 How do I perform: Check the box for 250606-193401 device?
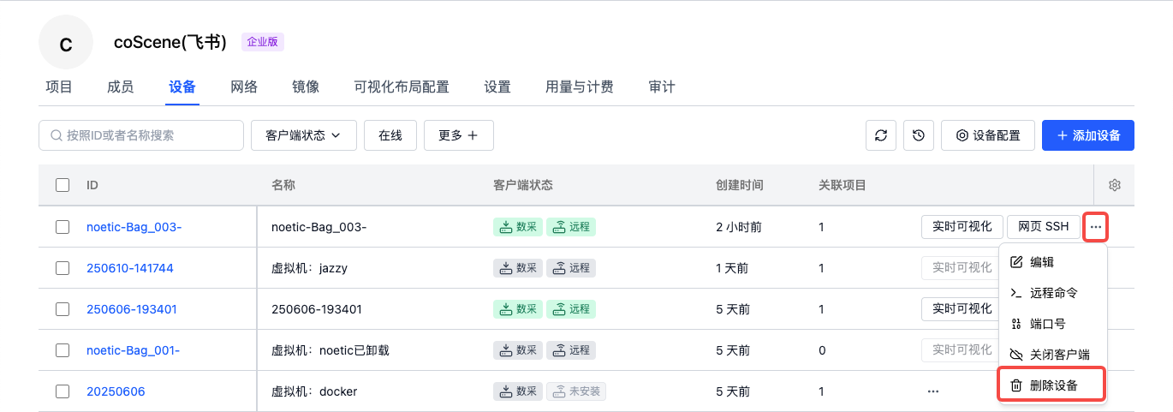coord(63,309)
